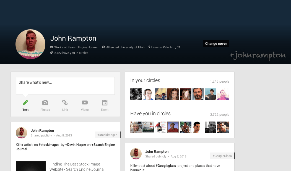Open John Rampton's large profile photo

[x=30, y=44]
